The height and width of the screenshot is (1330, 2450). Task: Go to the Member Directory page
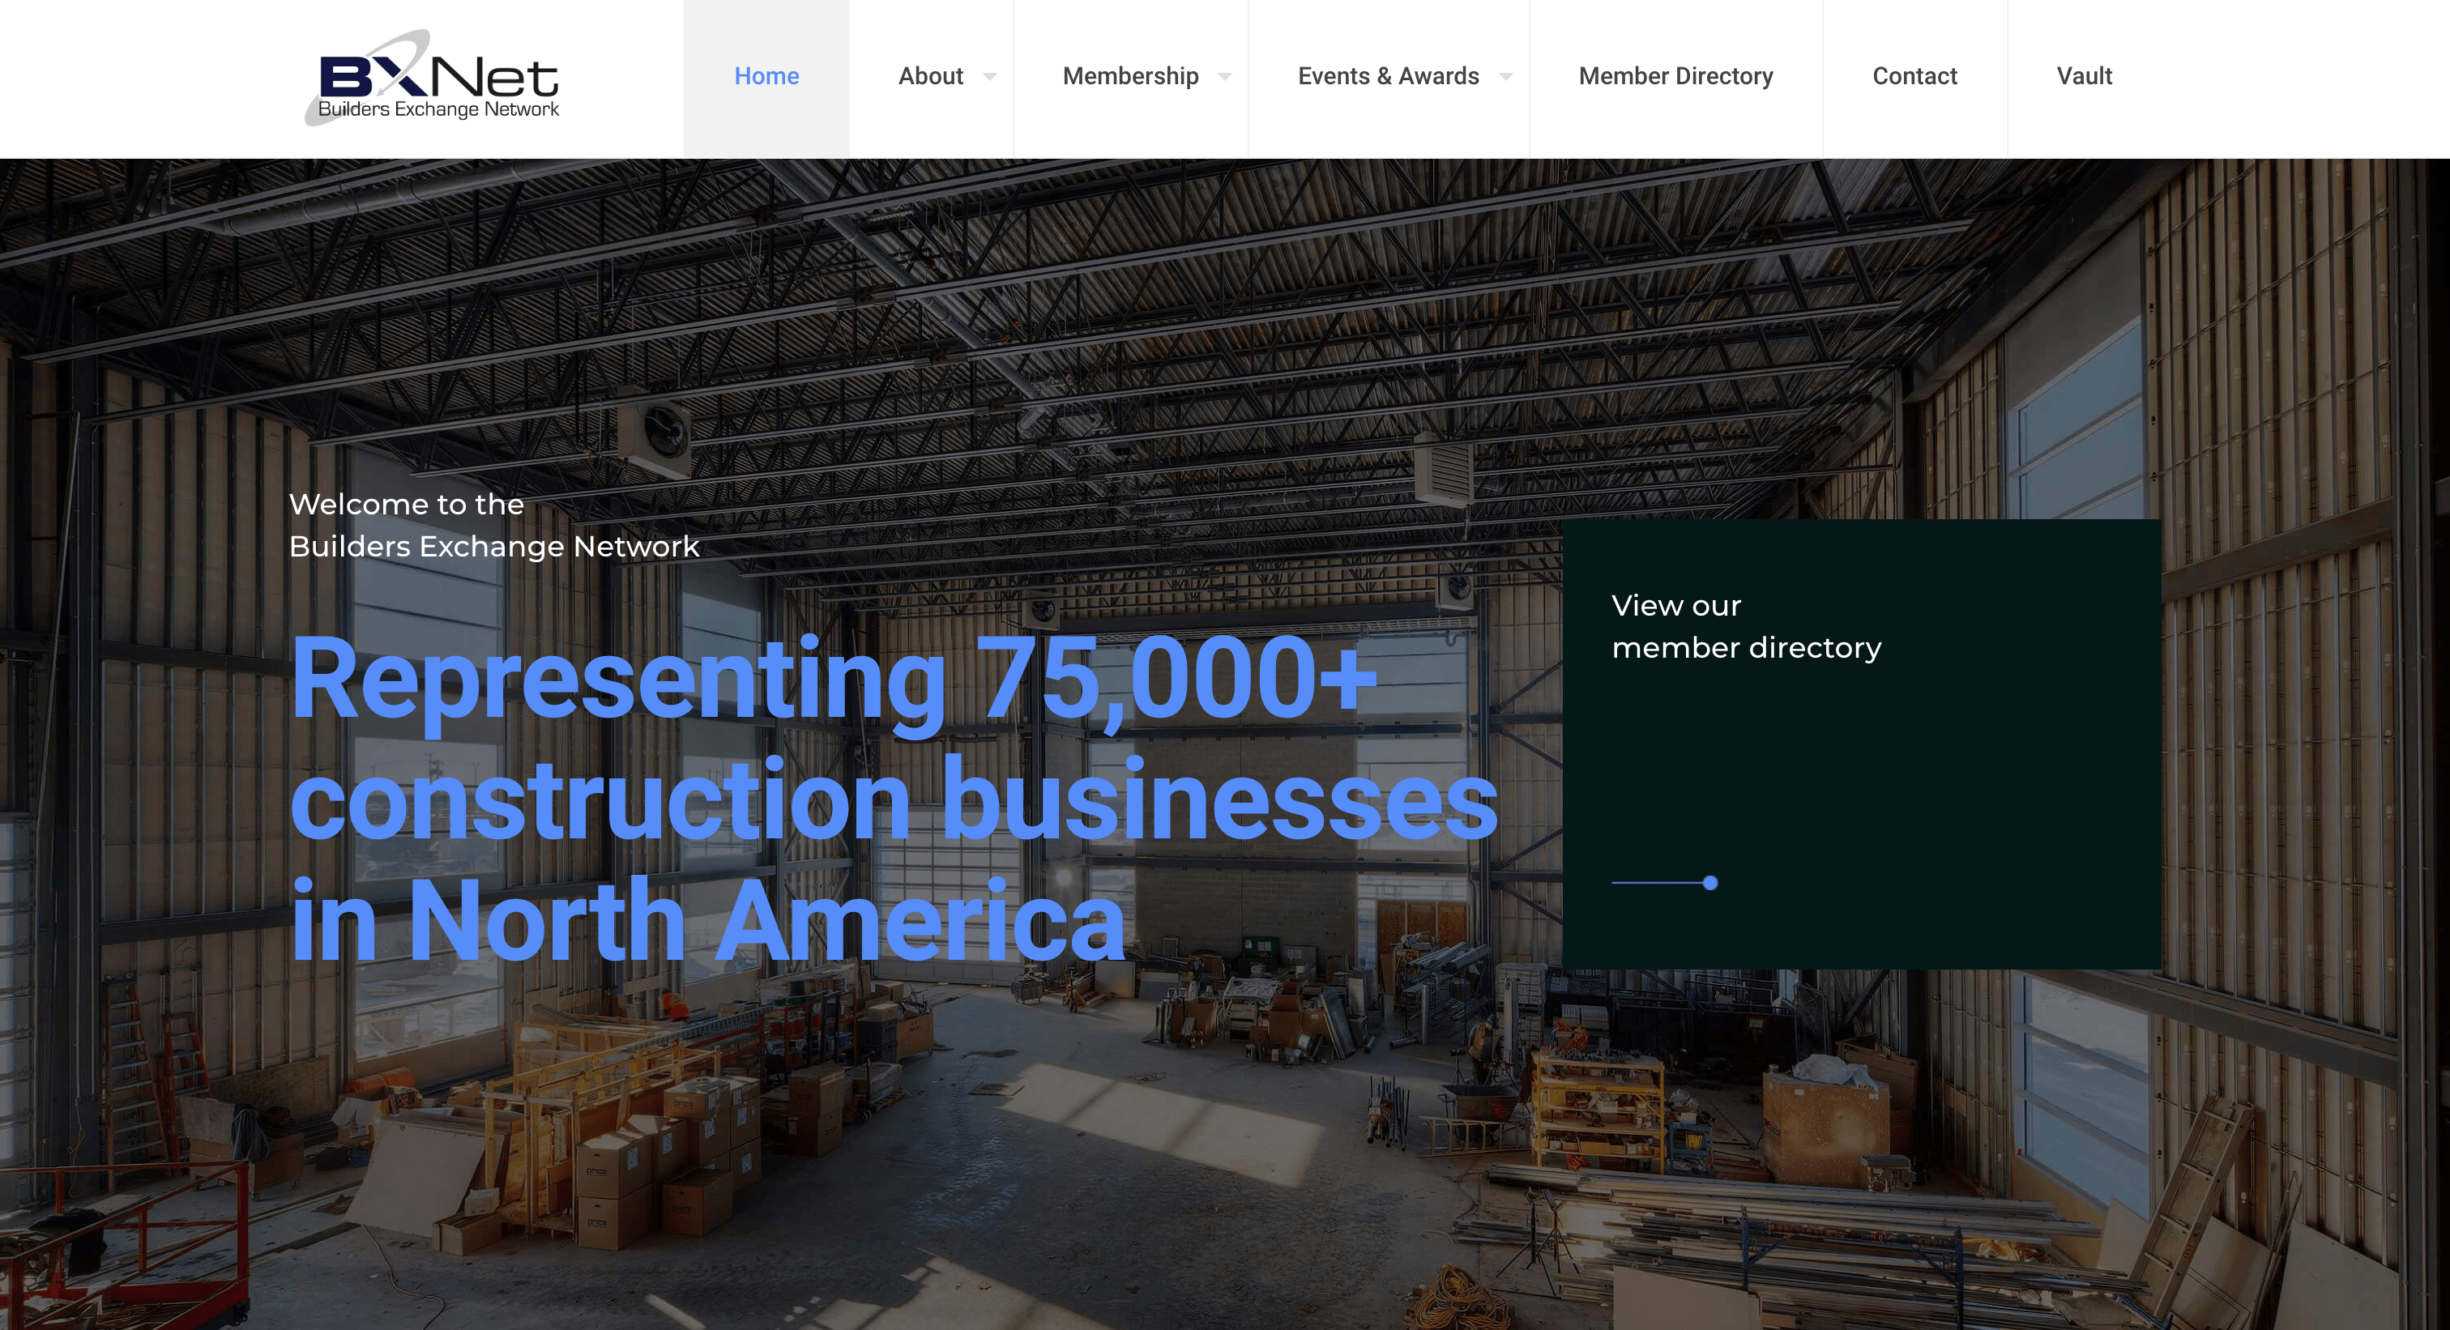coord(1675,77)
